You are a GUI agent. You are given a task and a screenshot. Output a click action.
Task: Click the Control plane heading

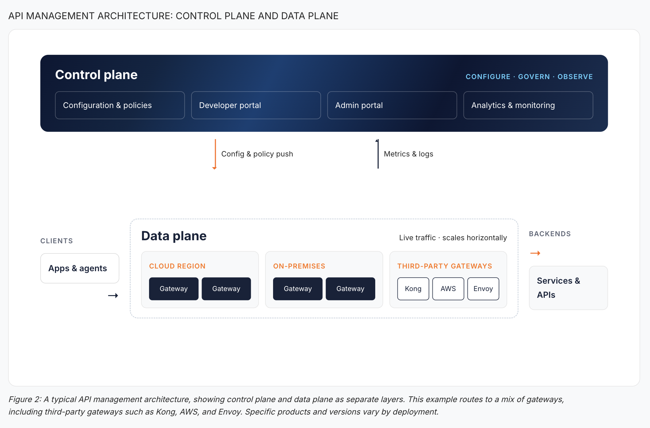click(96, 75)
